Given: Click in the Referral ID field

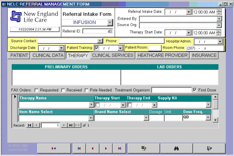Looking at the screenshot, I should (98, 31).
